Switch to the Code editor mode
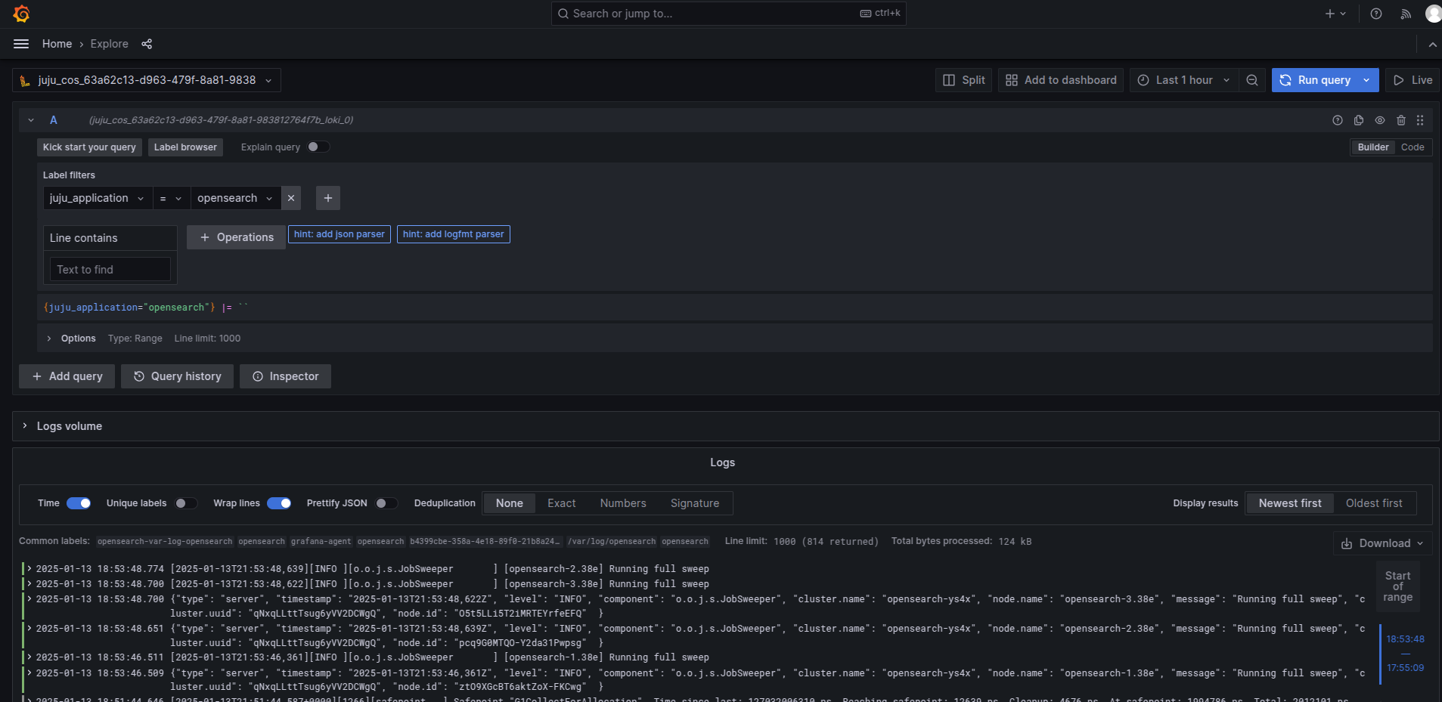This screenshot has width=1442, height=702. (1412, 147)
